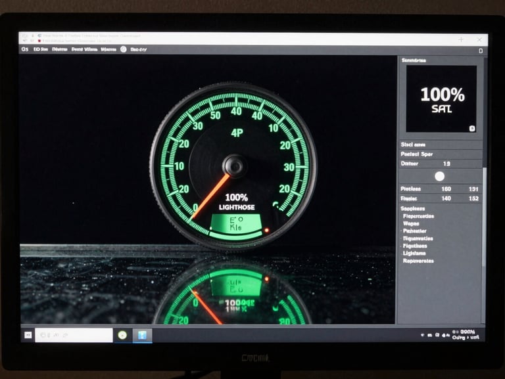Click the green display box on the gauge
Image resolution: width=505 pixels, height=379 pixels.
click(236, 223)
